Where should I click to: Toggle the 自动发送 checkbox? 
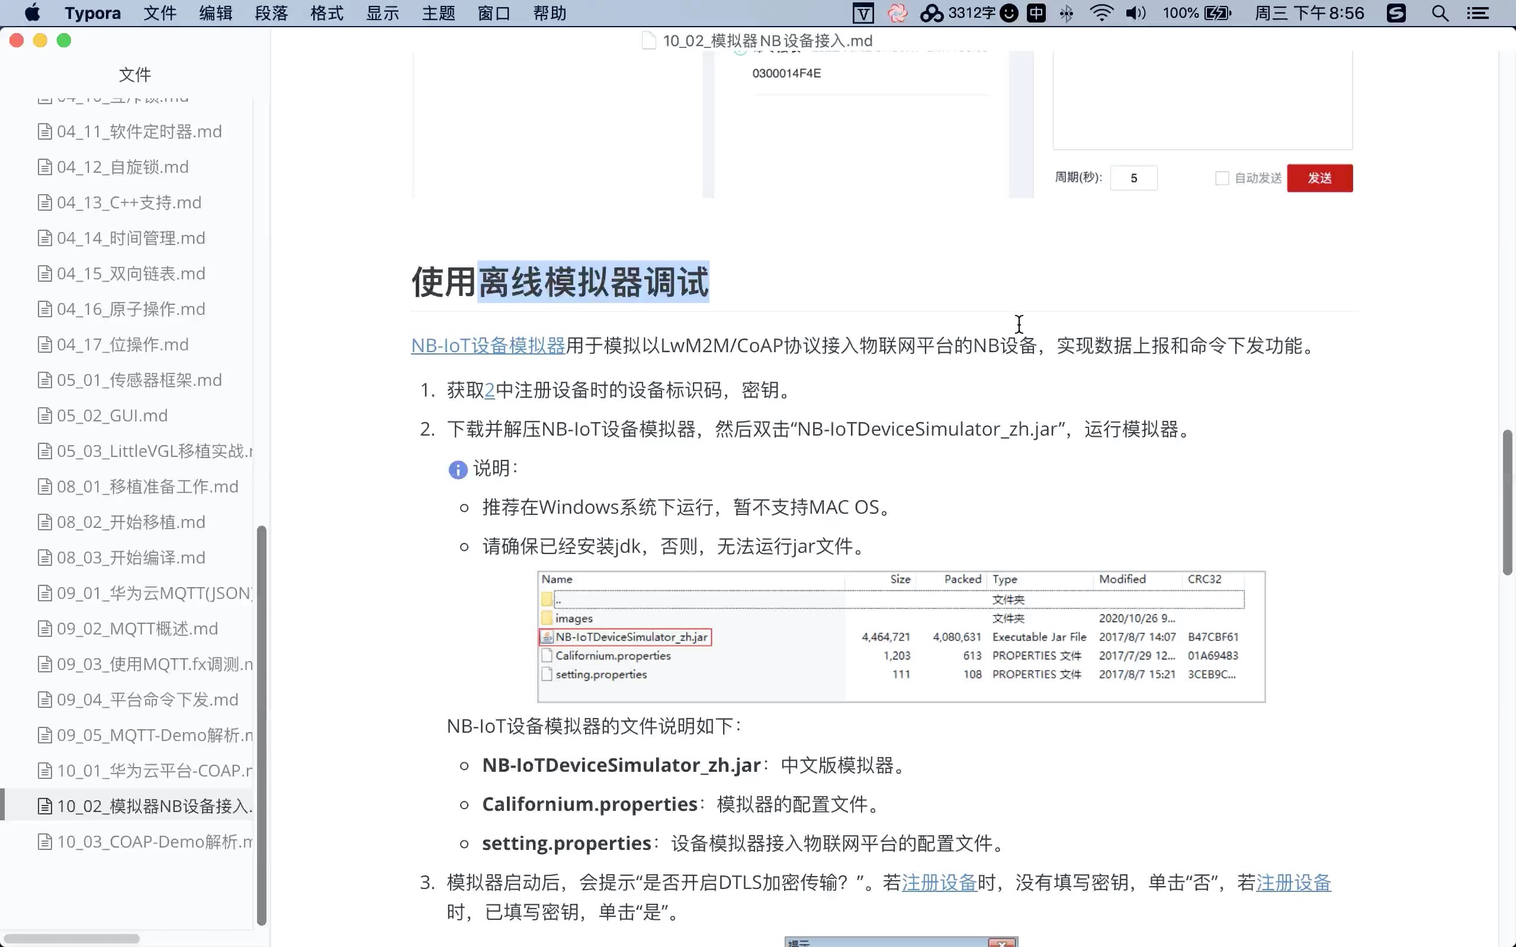(1222, 179)
